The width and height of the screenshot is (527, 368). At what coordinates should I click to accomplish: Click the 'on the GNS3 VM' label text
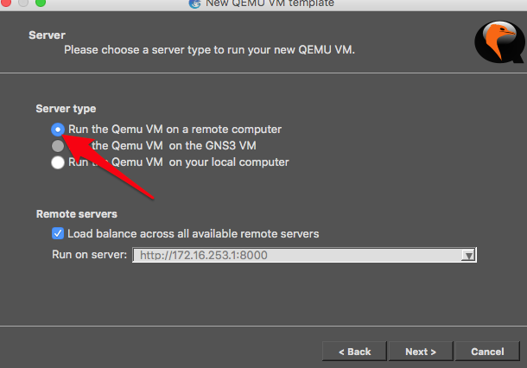(213, 146)
